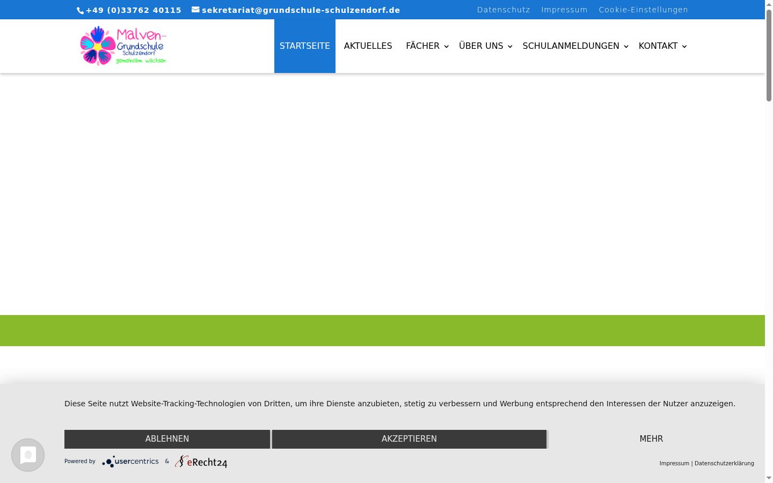Image resolution: width=773 pixels, height=483 pixels.
Task: Select the SCHULANMELDUNGEN menu label
Action: pyautogui.click(x=571, y=46)
